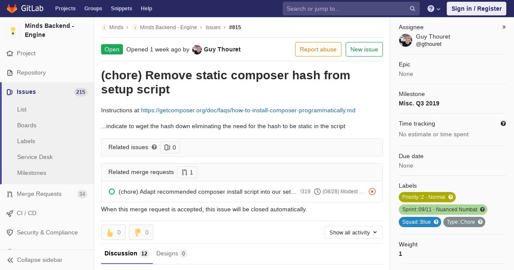Image resolution: width=514 pixels, height=270 pixels.
Task: Click the @gthouret assignee username
Action: click(x=428, y=44)
